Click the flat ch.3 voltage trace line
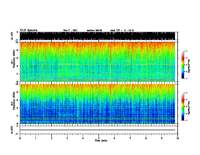Screen dimensions: 200x155 (x=97, y=130)
